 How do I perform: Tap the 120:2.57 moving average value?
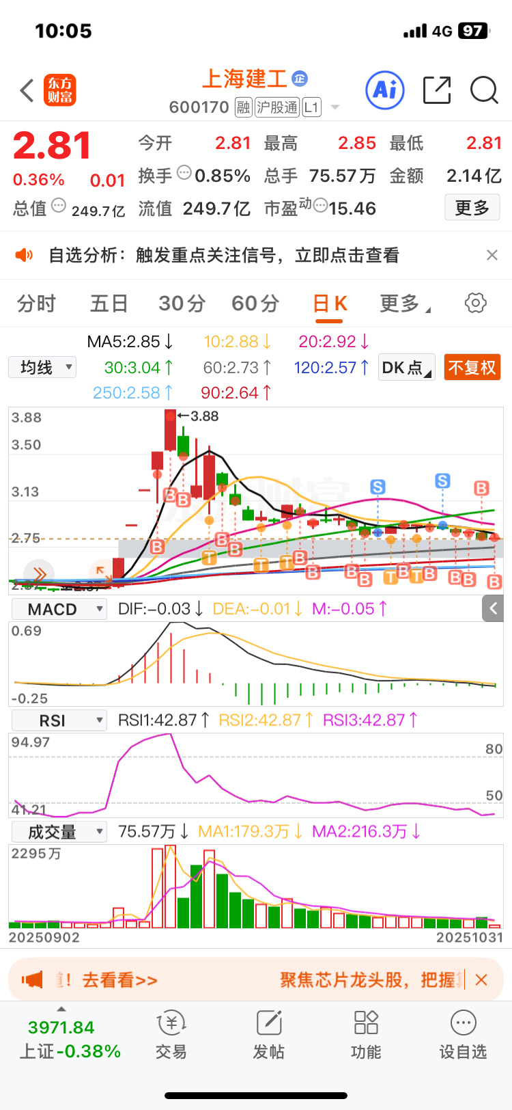click(332, 368)
